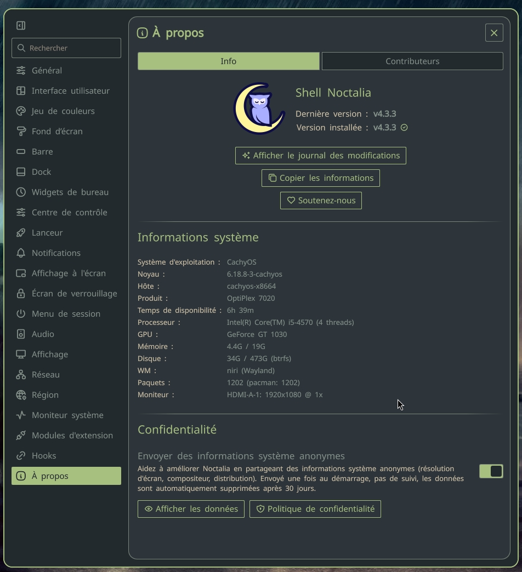522x572 pixels.
Task: Click Afficher le journal des modifications
Action: (321, 156)
